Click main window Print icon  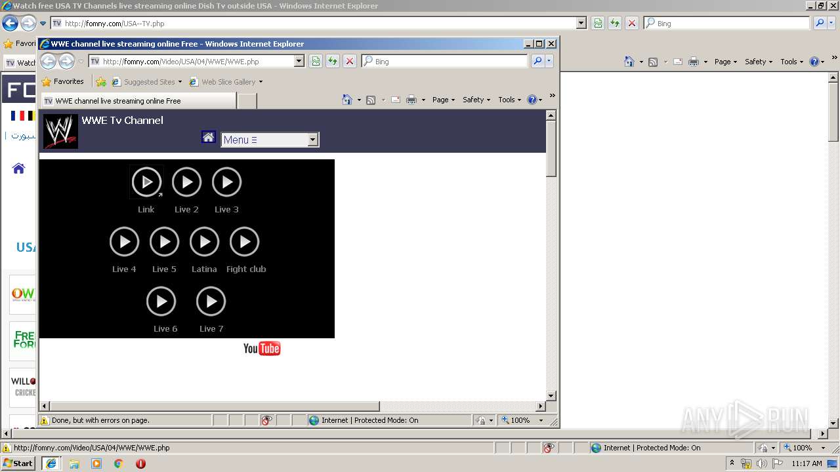[x=694, y=62]
